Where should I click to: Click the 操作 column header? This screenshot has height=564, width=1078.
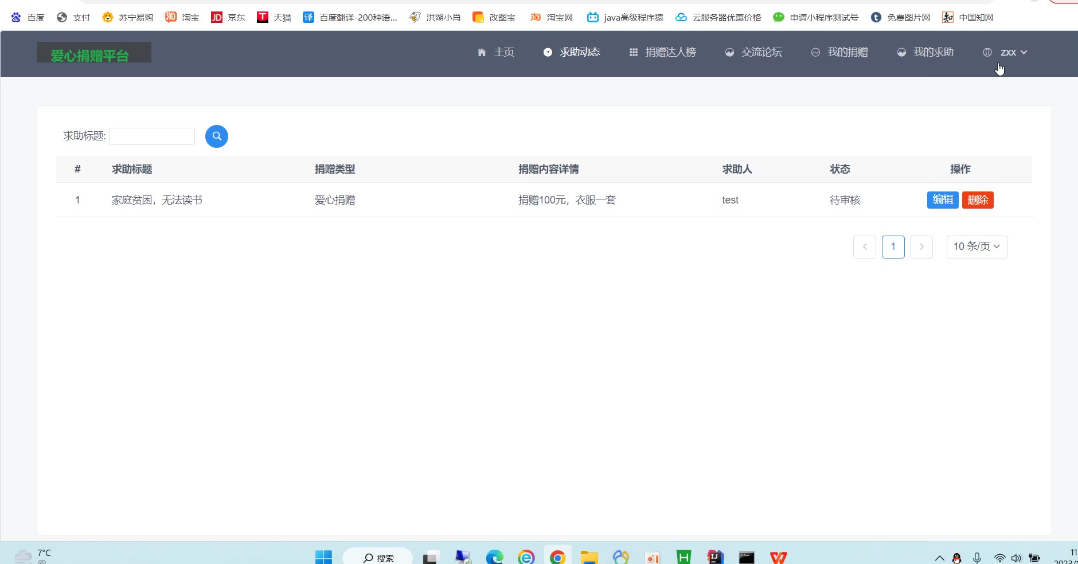[960, 169]
